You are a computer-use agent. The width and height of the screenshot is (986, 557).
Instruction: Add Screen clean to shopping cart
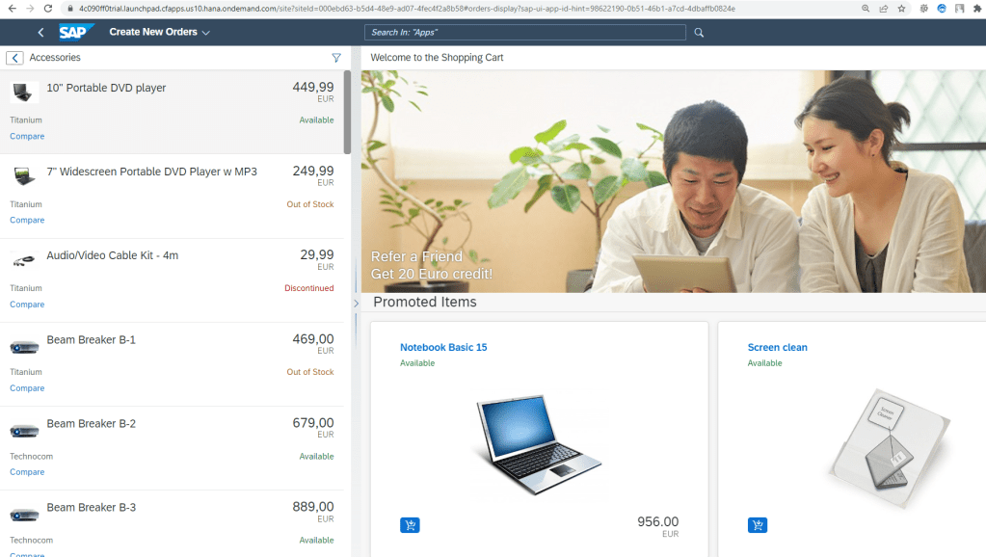pyautogui.click(x=758, y=525)
